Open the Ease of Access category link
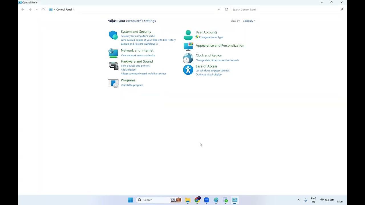Screen dimensions: 365x205 [206, 66]
